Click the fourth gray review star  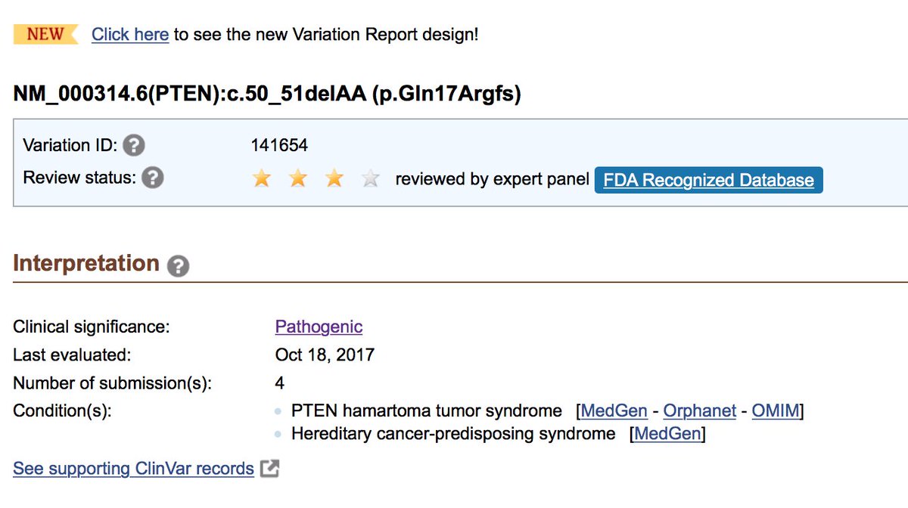[x=370, y=179]
